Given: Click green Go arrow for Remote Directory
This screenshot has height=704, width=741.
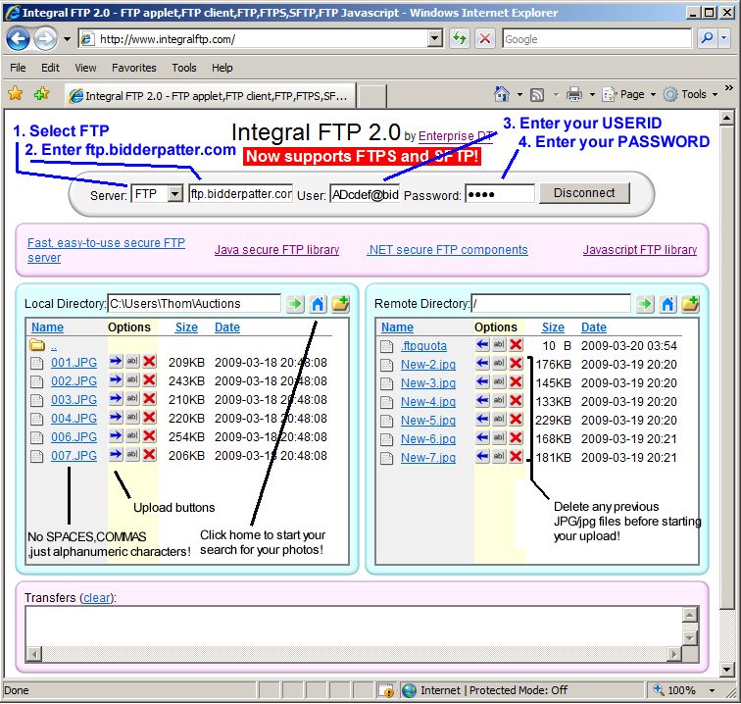Looking at the screenshot, I should (645, 304).
